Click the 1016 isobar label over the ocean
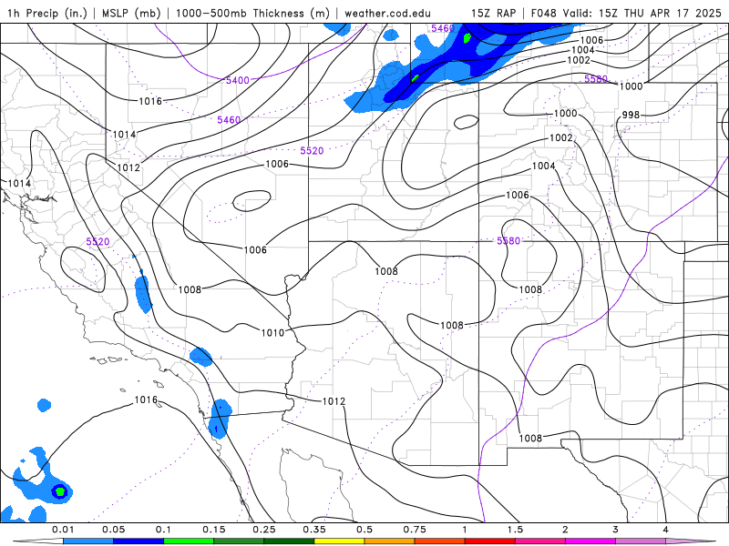The width and height of the screenshot is (729, 546). pyautogui.click(x=146, y=399)
